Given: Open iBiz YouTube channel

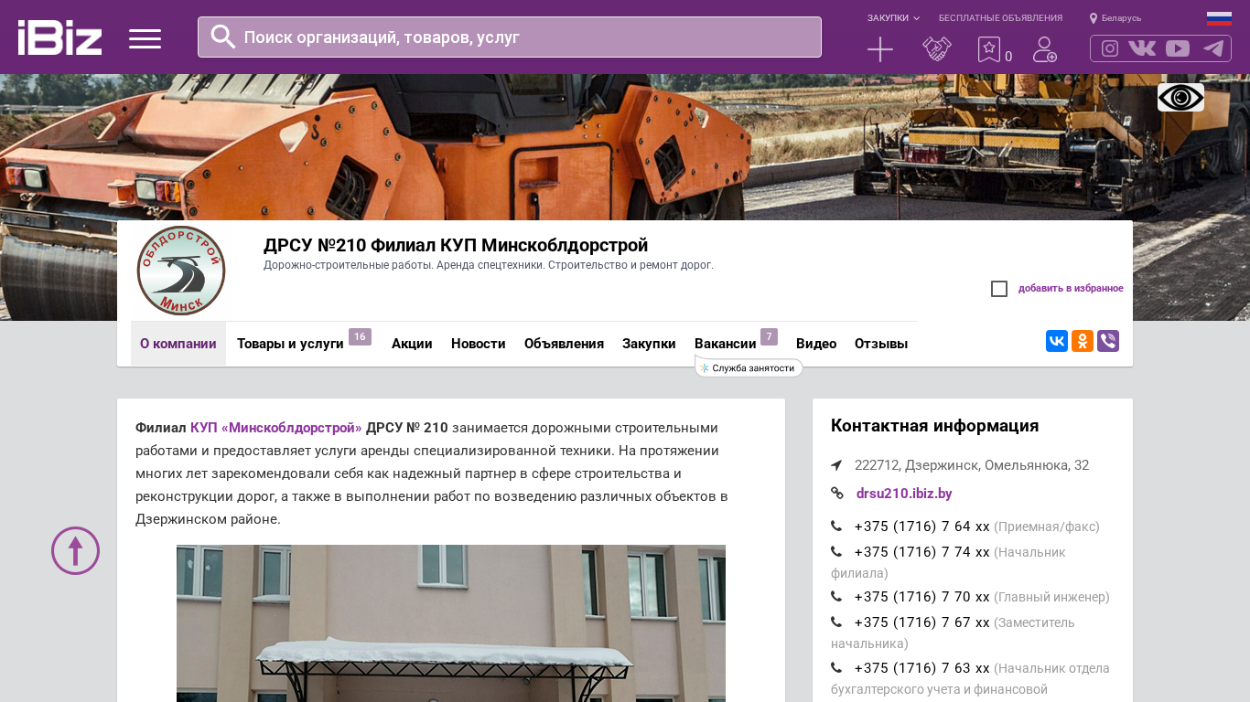Looking at the screenshot, I should (x=1178, y=48).
